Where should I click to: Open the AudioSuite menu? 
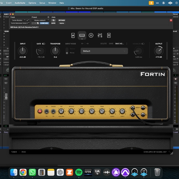click(20, 3)
